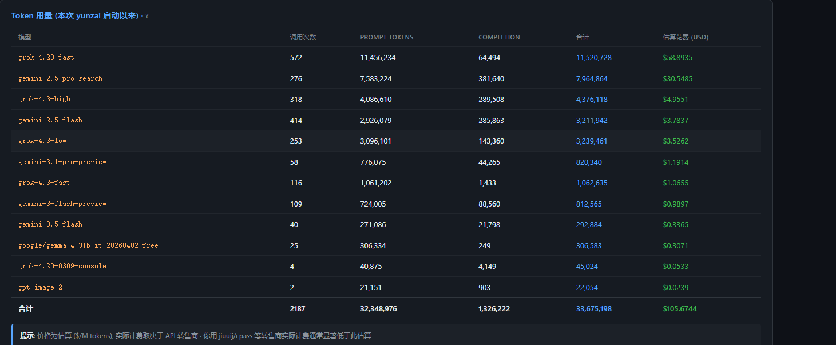Click the gemini-2.5-pro-search model row
Screen dimensions: 836x345
[386, 78]
